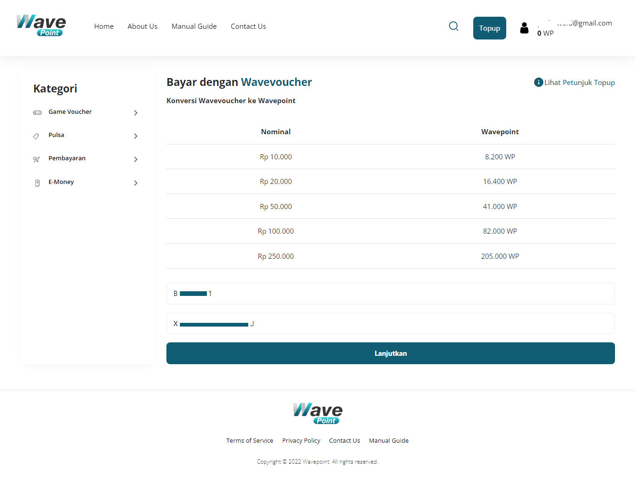Expand the Pembayaran category chevron
The height and width of the screenshot is (478, 635).
(136, 159)
